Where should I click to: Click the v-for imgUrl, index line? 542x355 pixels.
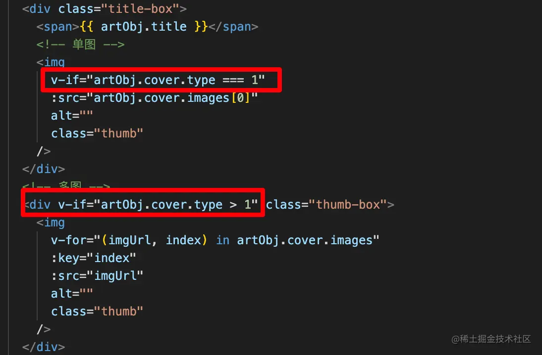coord(215,240)
